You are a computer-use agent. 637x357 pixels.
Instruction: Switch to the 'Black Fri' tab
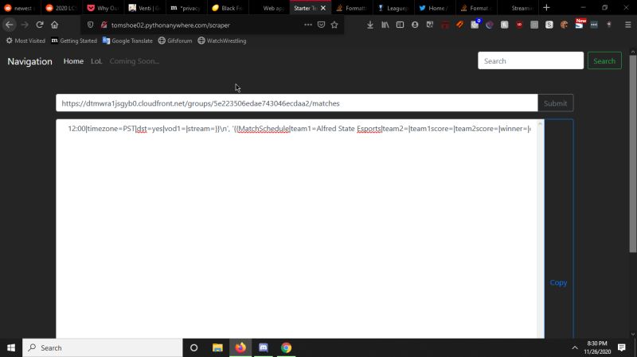point(228,8)
